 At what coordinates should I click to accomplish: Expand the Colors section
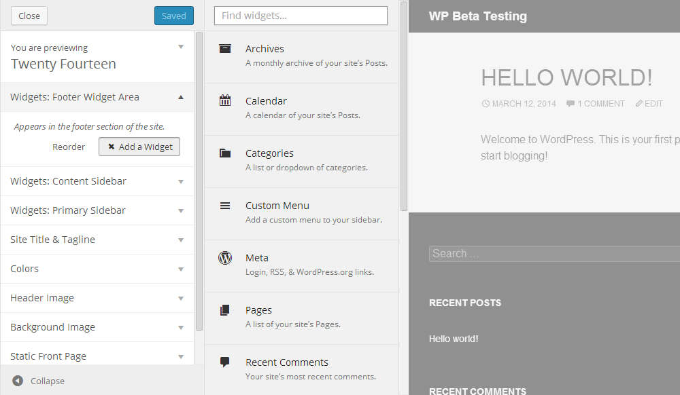click(97, 269)
